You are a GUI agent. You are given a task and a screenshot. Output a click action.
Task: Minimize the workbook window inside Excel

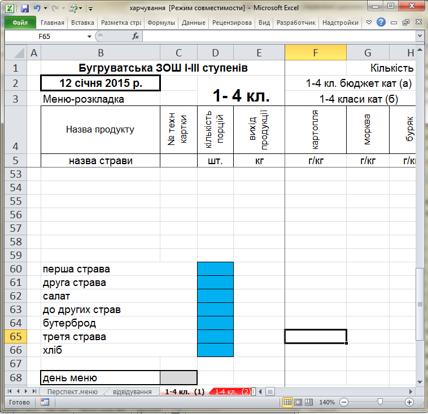click(394, 23)
